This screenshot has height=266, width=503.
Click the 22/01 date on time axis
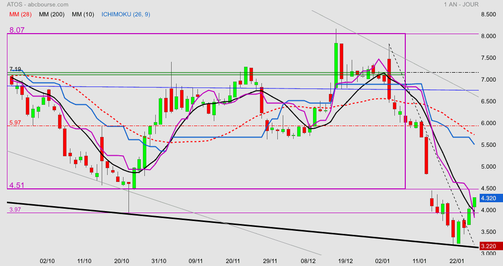pyautogui.click(x=457, y=261)
